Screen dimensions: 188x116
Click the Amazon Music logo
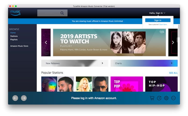click(15, 13)
